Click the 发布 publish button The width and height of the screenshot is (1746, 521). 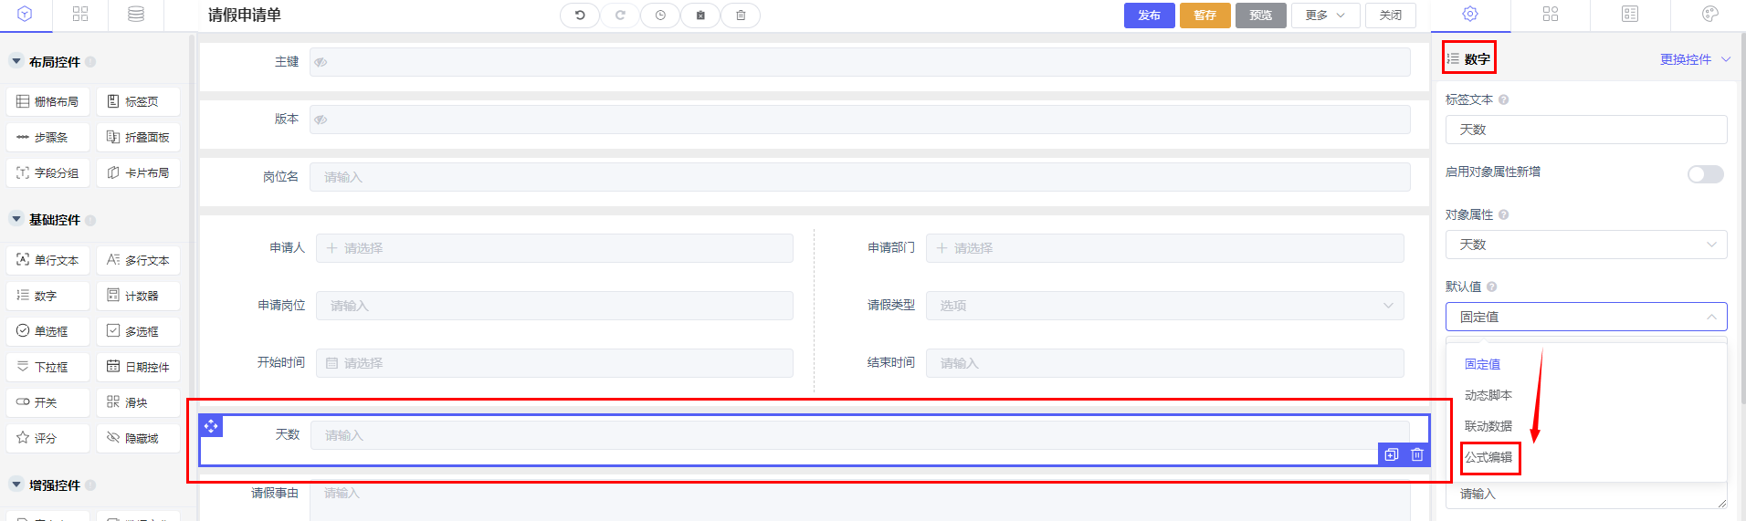pyautogui.click(x=1149, y=16)
